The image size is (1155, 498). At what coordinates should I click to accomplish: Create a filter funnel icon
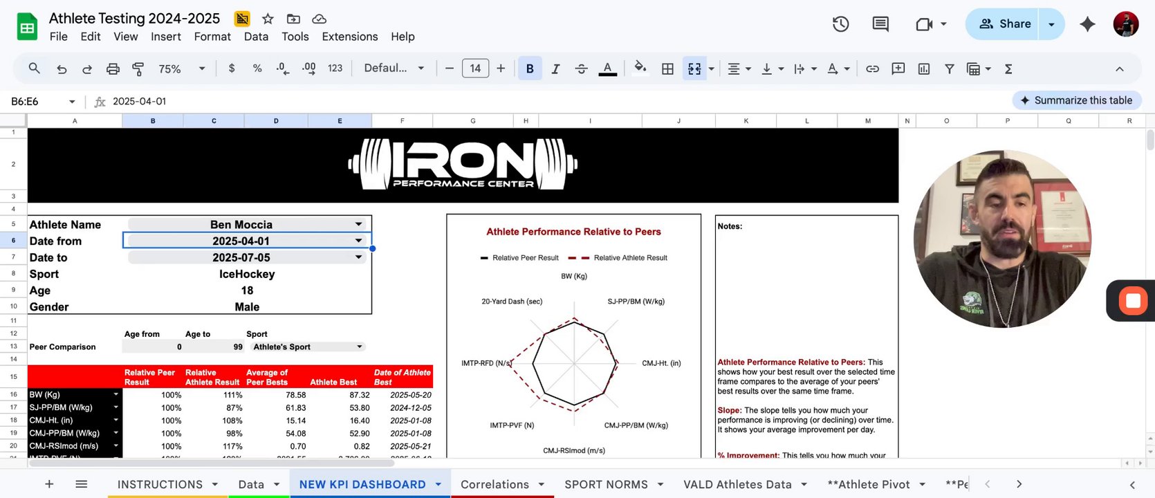(x=949, y=68)
